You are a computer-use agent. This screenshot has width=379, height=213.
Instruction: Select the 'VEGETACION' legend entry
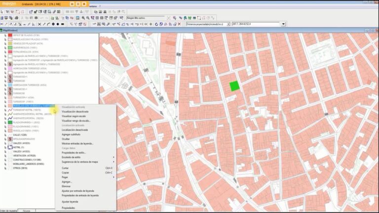click(x=24, y=156)
